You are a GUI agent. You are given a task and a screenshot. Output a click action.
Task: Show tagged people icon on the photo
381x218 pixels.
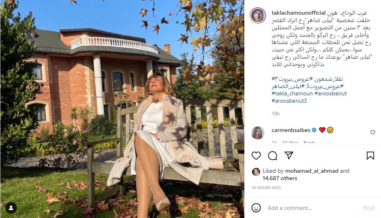[11, 208]
